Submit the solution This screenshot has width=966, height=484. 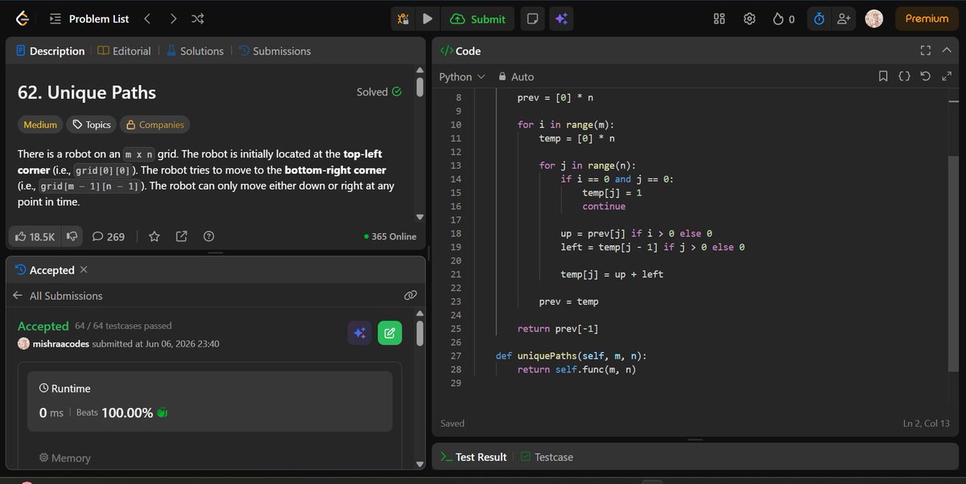478,18
